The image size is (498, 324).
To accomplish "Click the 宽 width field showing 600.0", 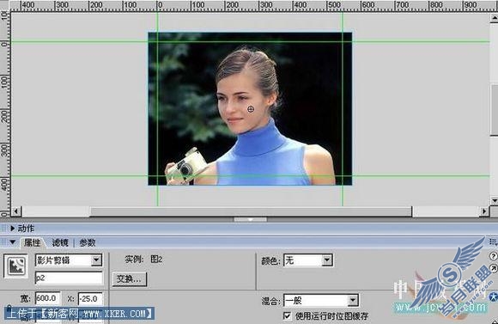I will point(47,298).
